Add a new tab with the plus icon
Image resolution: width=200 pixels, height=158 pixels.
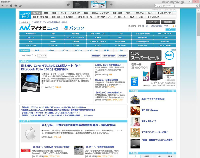coord(111,4)
